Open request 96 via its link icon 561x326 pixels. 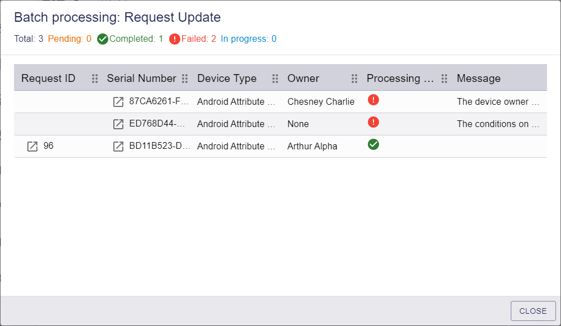(32, 147)
